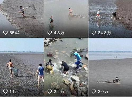
Task: Click the 4.8万 like count
Action: coord(59,33)
